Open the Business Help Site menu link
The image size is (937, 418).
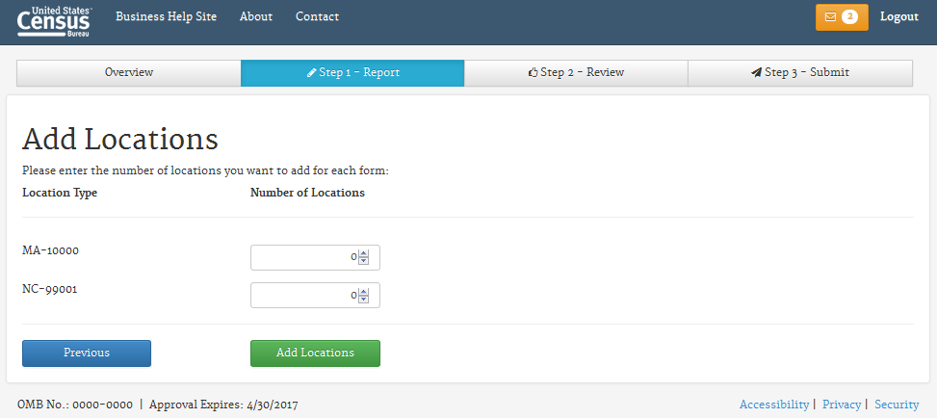click(x=166, y=17)
